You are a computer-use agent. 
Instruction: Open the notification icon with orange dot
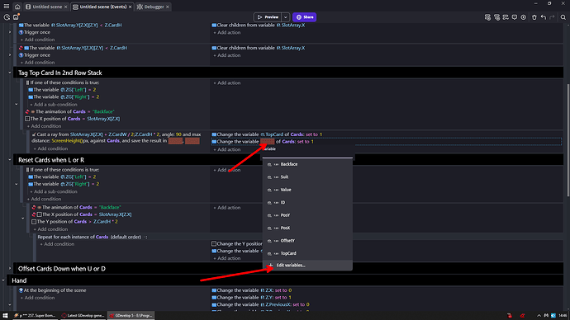pyautogui.click(x=16, y=16)
